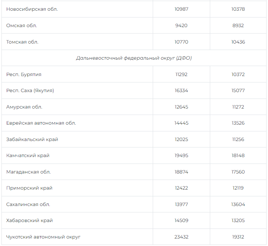
Task: Click the Новосибирская обл. region name
Action: pos(32,9)
